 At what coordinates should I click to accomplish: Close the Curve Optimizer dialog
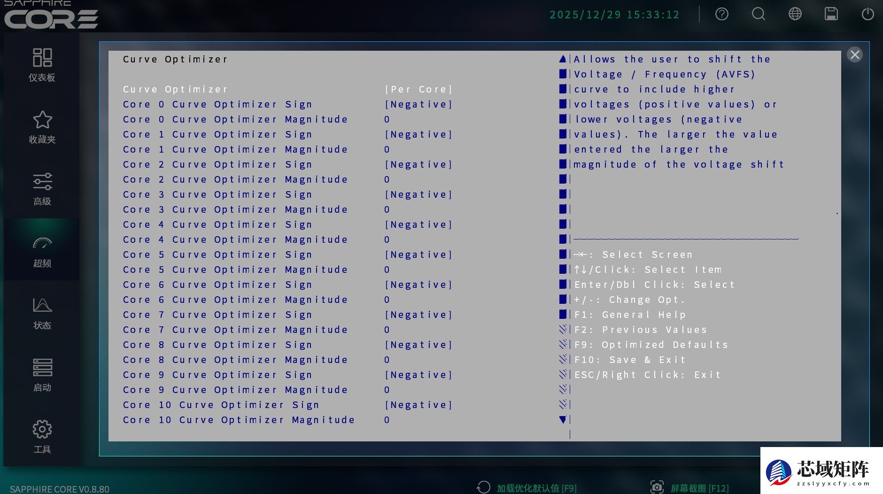click(x=854, y=55)
